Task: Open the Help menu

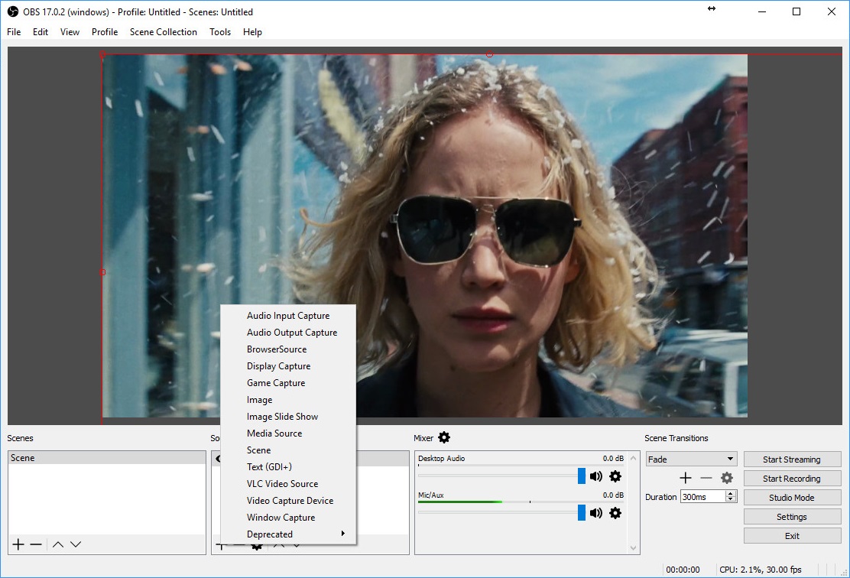Action: coord(252,32)
